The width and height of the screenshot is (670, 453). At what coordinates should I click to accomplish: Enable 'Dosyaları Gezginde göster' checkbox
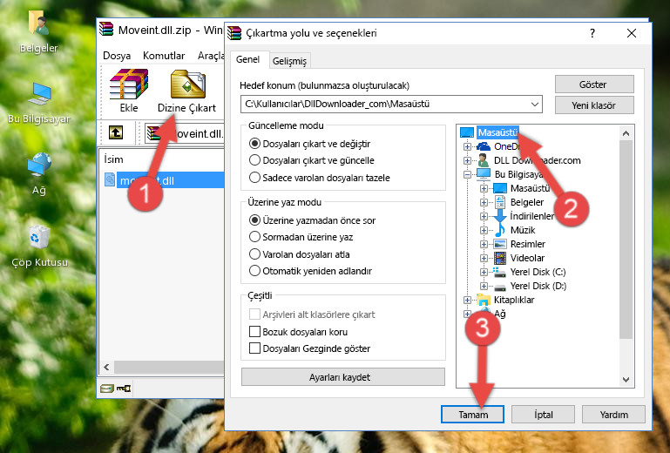[x=254, y=348]
